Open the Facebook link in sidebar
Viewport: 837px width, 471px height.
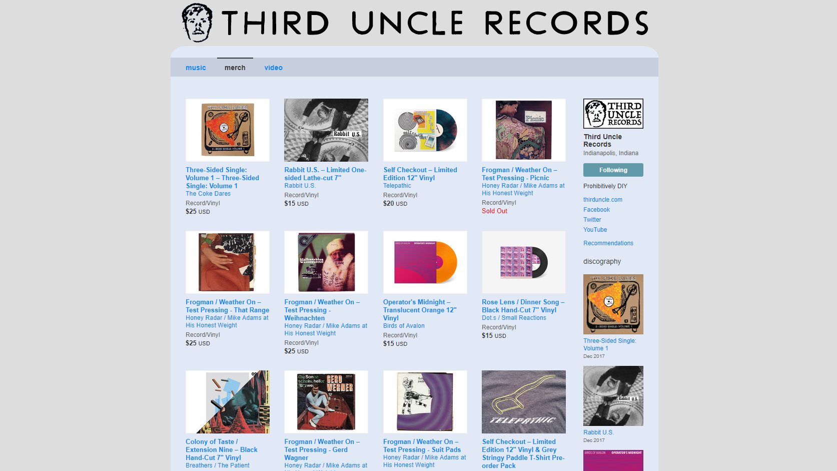pos(596,210)
